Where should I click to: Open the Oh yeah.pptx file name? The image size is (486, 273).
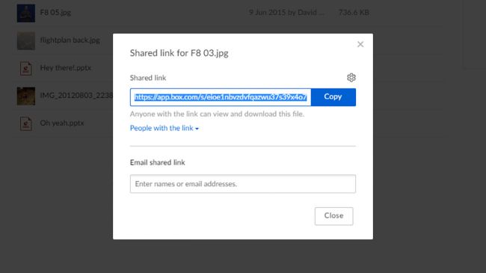click(x=62, y=123)
